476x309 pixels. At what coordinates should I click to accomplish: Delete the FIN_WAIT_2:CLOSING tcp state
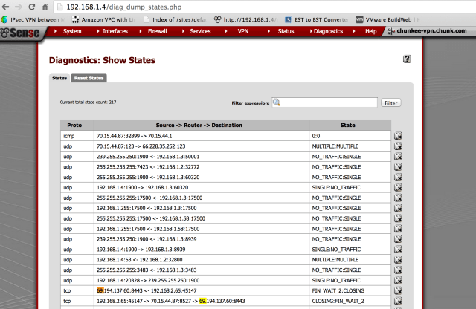(399, 291)
